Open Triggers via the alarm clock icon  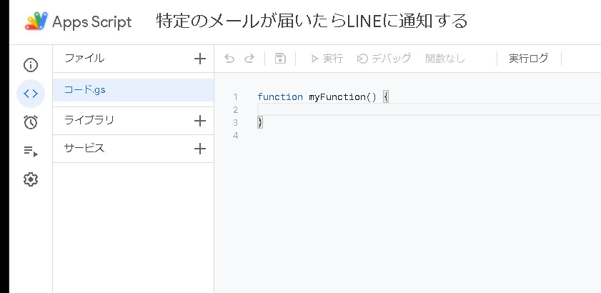[30, 122]
